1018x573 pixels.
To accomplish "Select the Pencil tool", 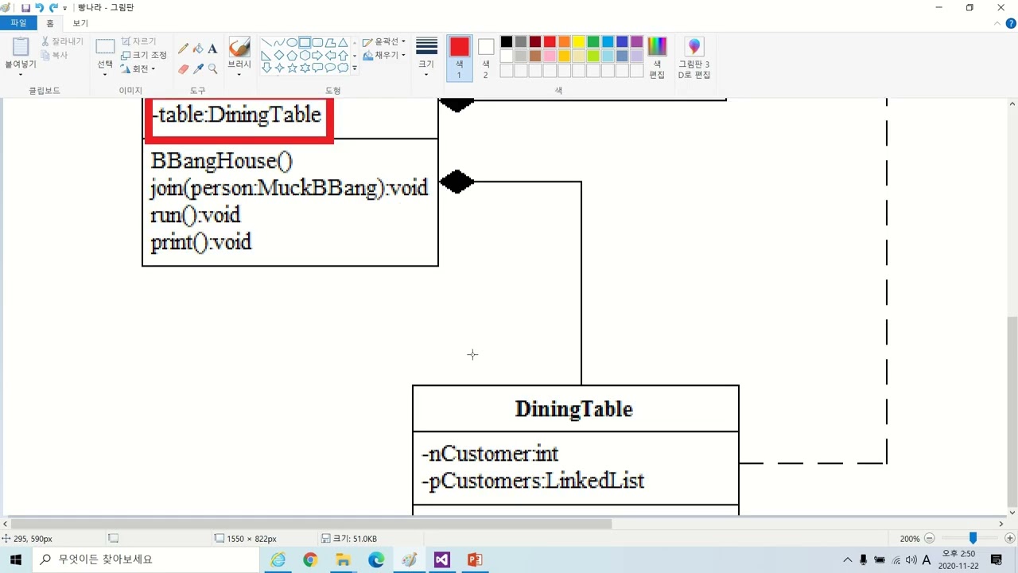I will (184, 49).
